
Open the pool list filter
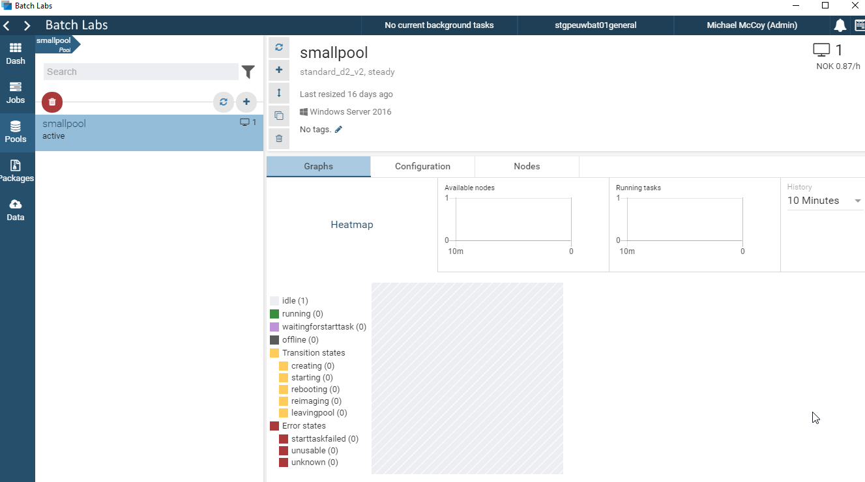tap(248, 72)
